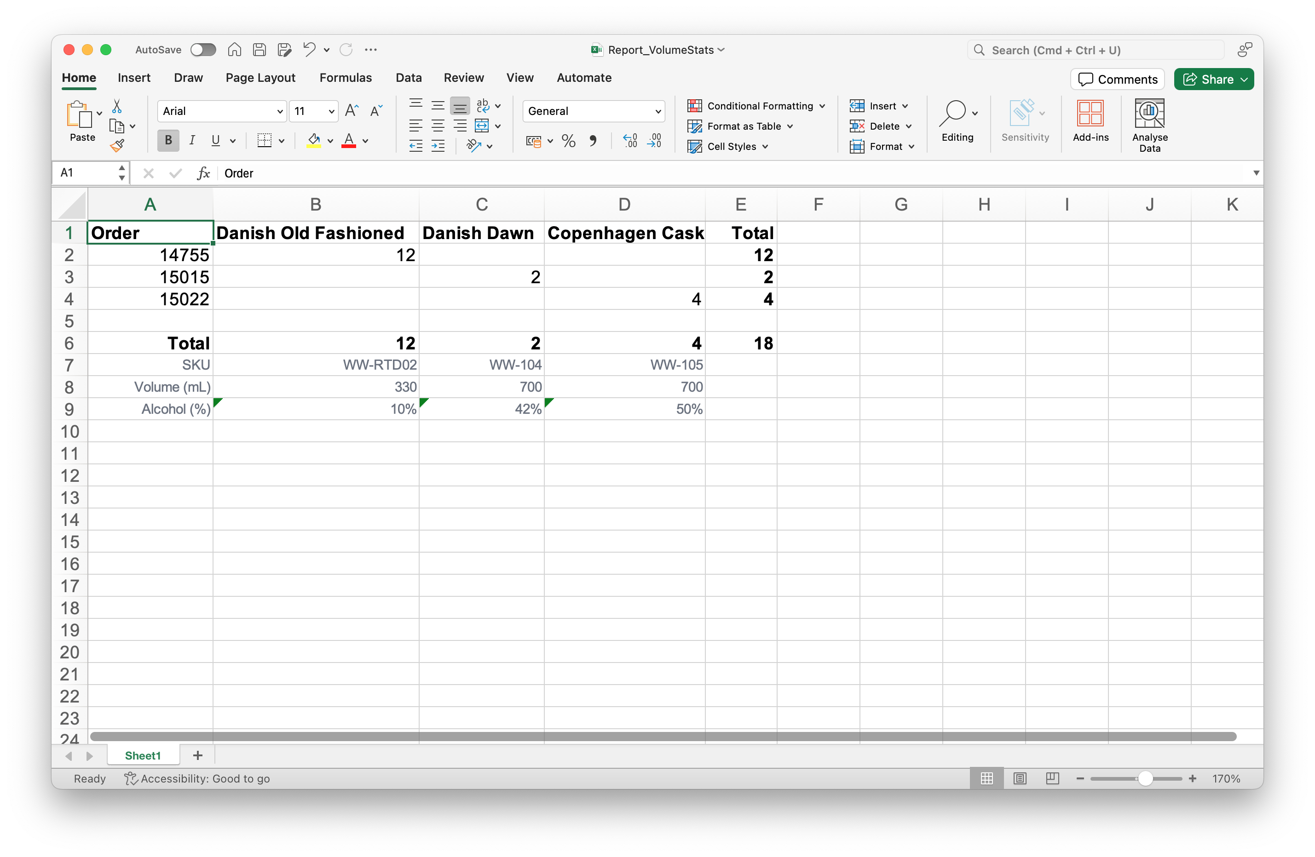Image resolution: width=1315 pixels, height=857 pixels.
Task: Click the Delete cells button
Action: coord(880,126)
